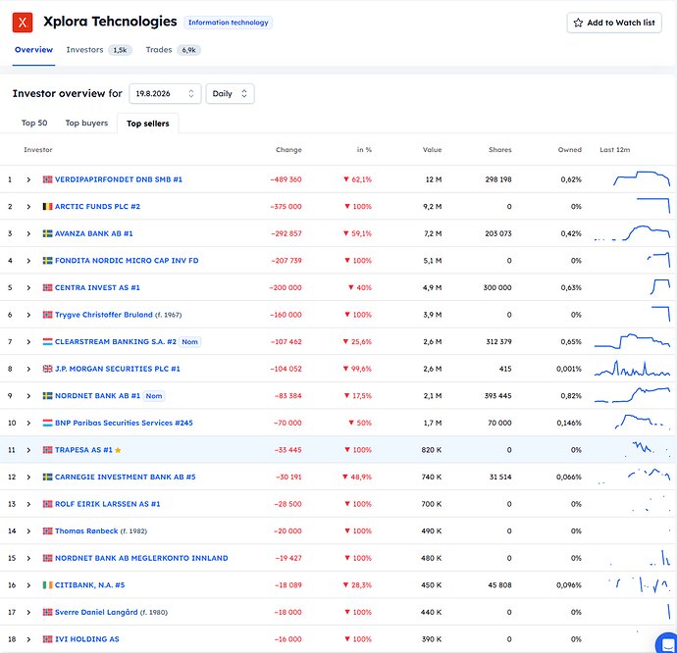Screen dimensions: 677x653
Task: Click the Swedish flag beside FONDITA NORDIC MICRO CAP
Action: 47,261
